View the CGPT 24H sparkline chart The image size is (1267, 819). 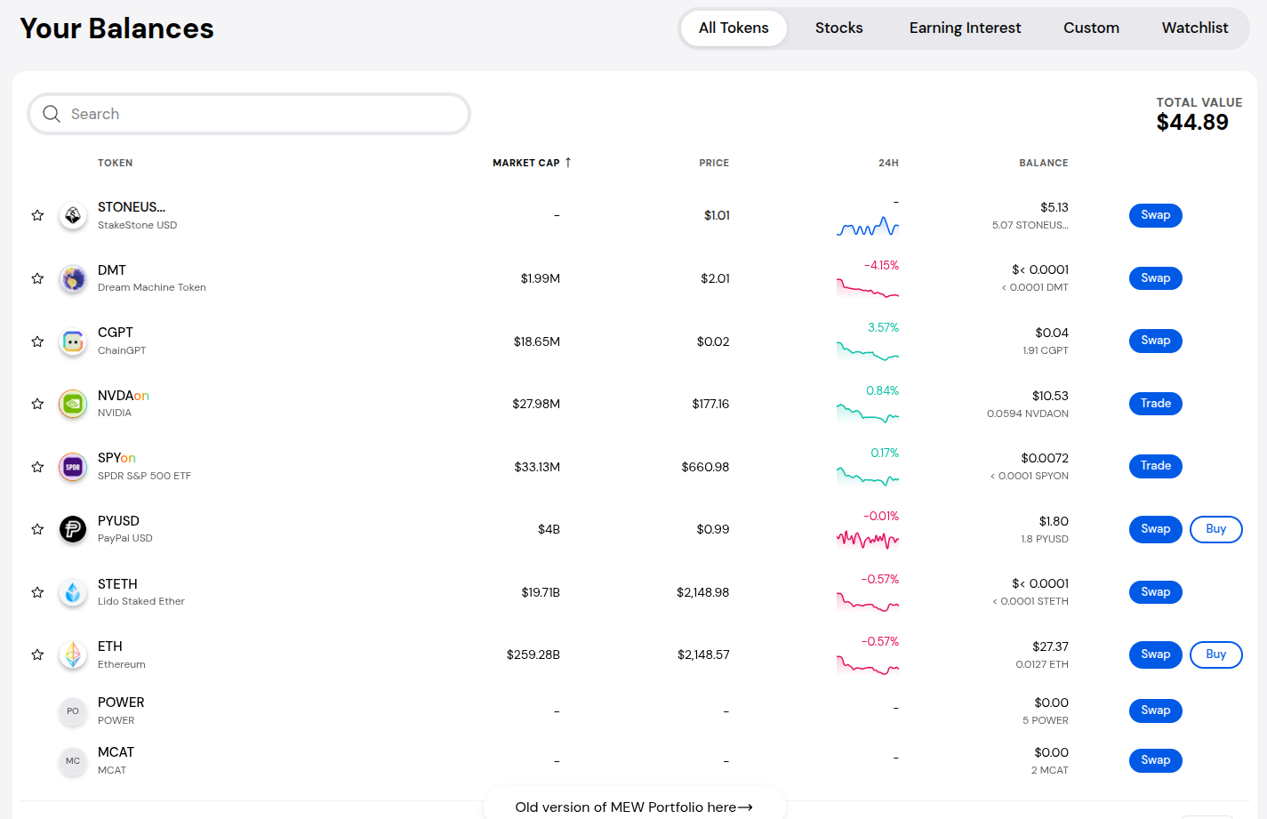[x=868, y=351]
